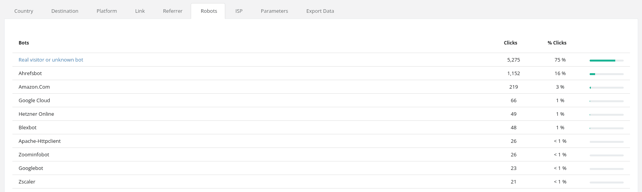Select the Ahrefsbot row name

coord(30,73)
